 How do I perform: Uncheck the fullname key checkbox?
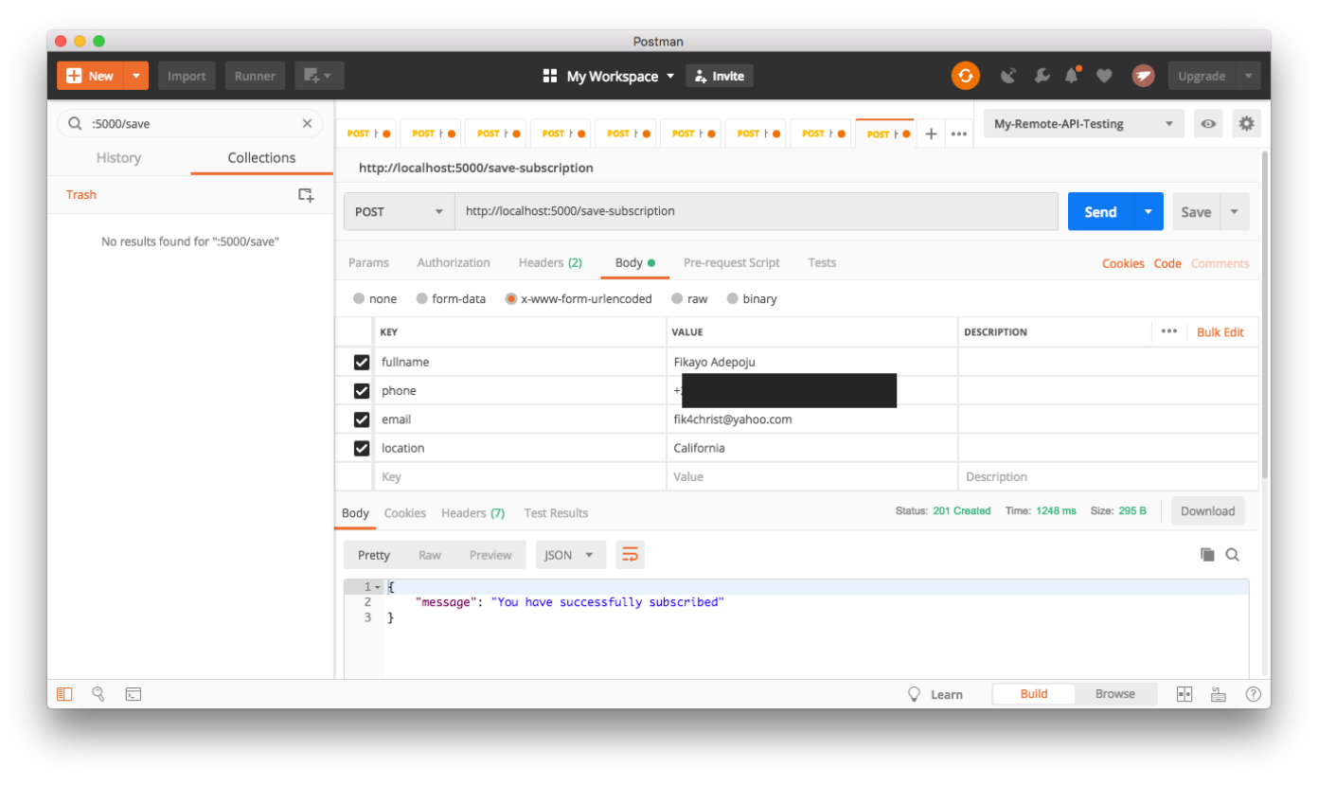coord(362,363)
